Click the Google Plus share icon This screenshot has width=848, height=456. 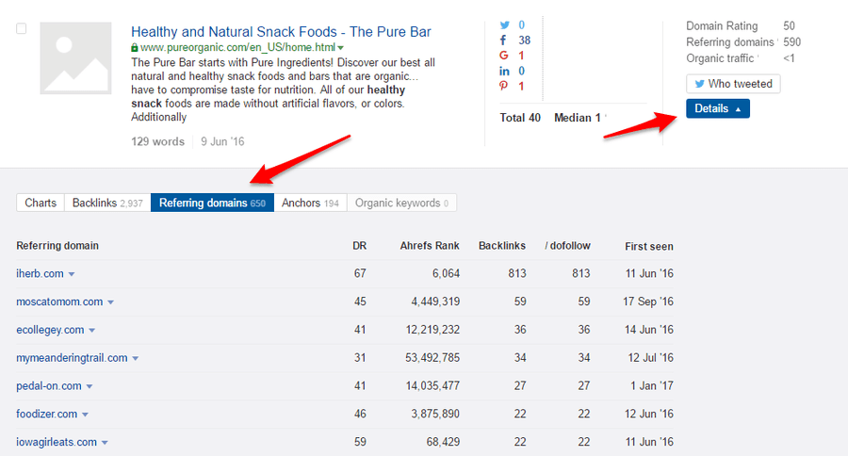tap(504, 56)
